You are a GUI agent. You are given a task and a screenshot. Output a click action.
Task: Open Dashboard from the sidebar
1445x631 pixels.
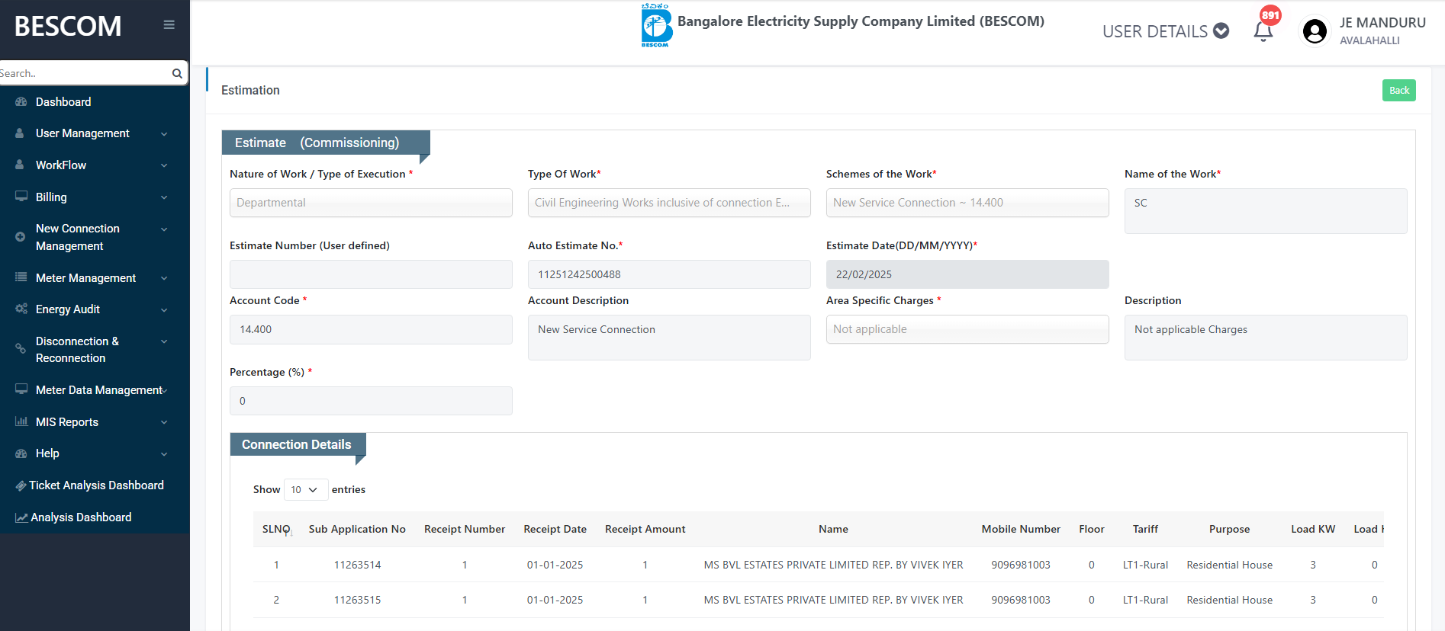pyautogui.click(x=63, y=101)
